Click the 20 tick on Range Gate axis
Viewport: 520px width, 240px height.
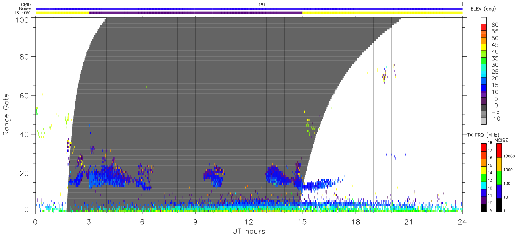25,173
